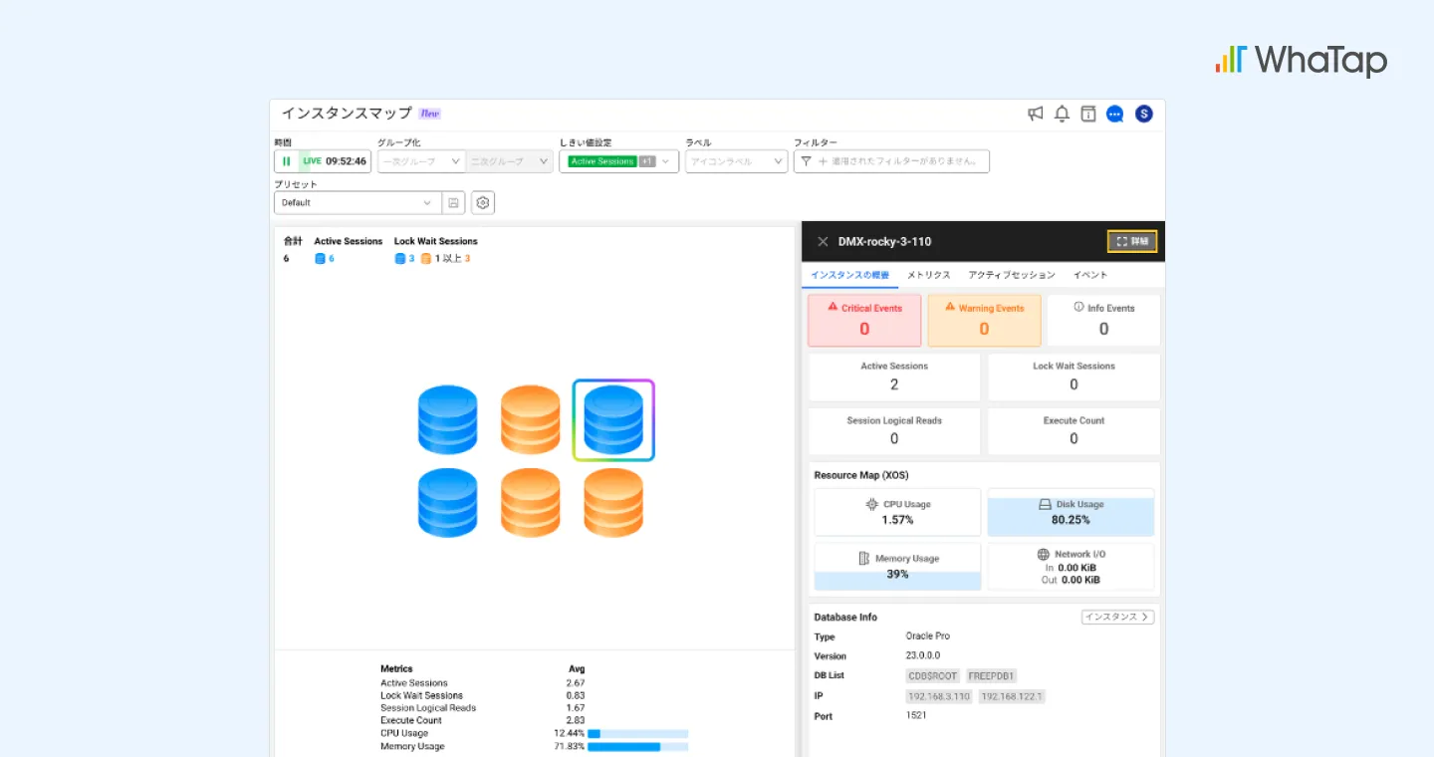
Task: Switch to アクティブセッション tab
Action: pyautogui.click(x=1012, y=275)
